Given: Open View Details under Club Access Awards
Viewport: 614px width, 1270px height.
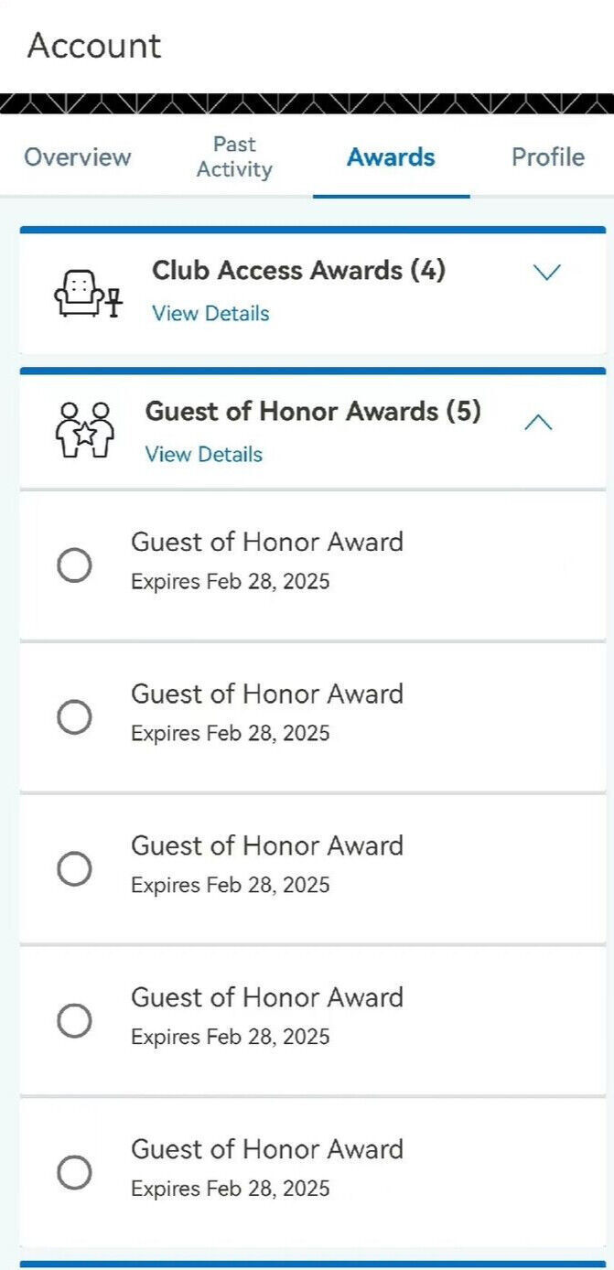Looking at the screenshot, I should point(210,314).
